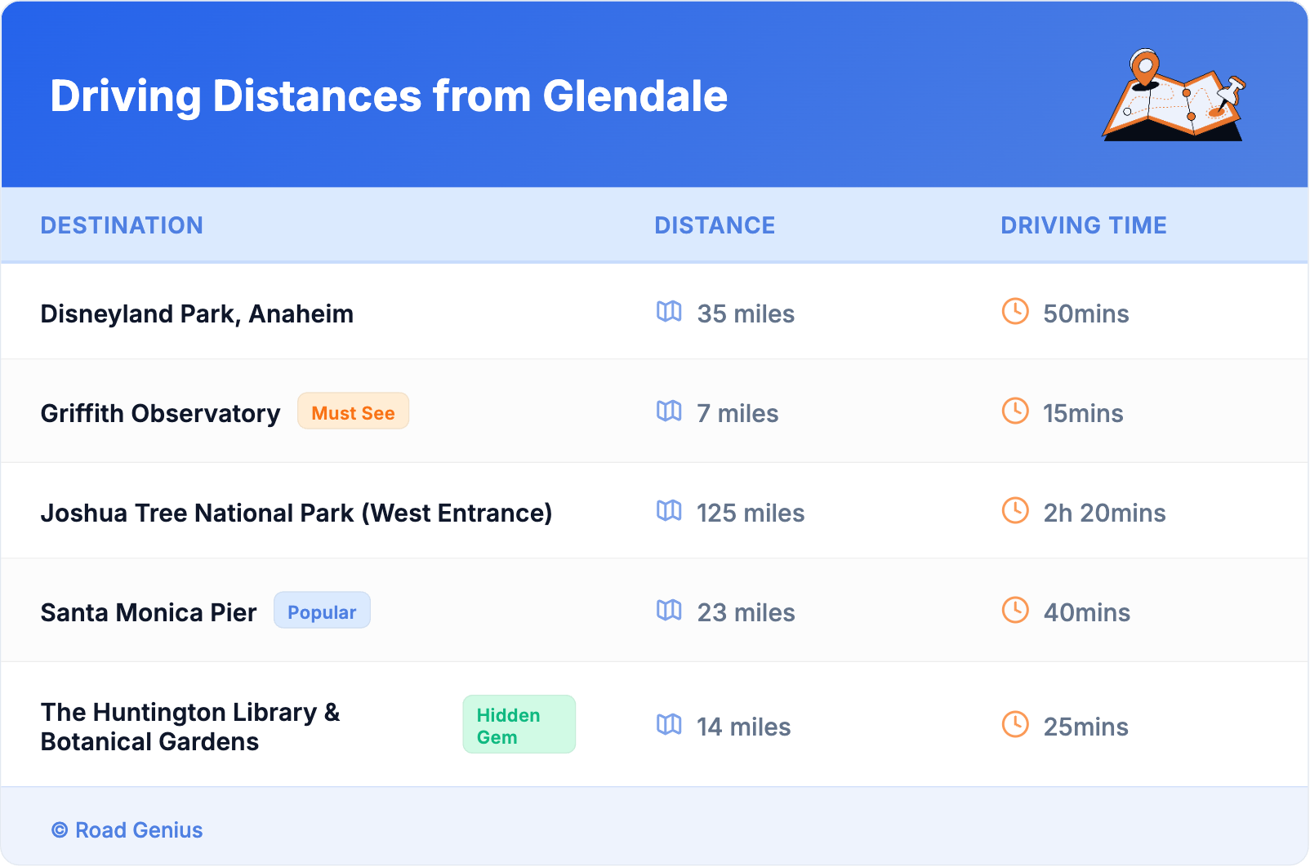Click the map icon beside 7 miles

tap(669, 411)
